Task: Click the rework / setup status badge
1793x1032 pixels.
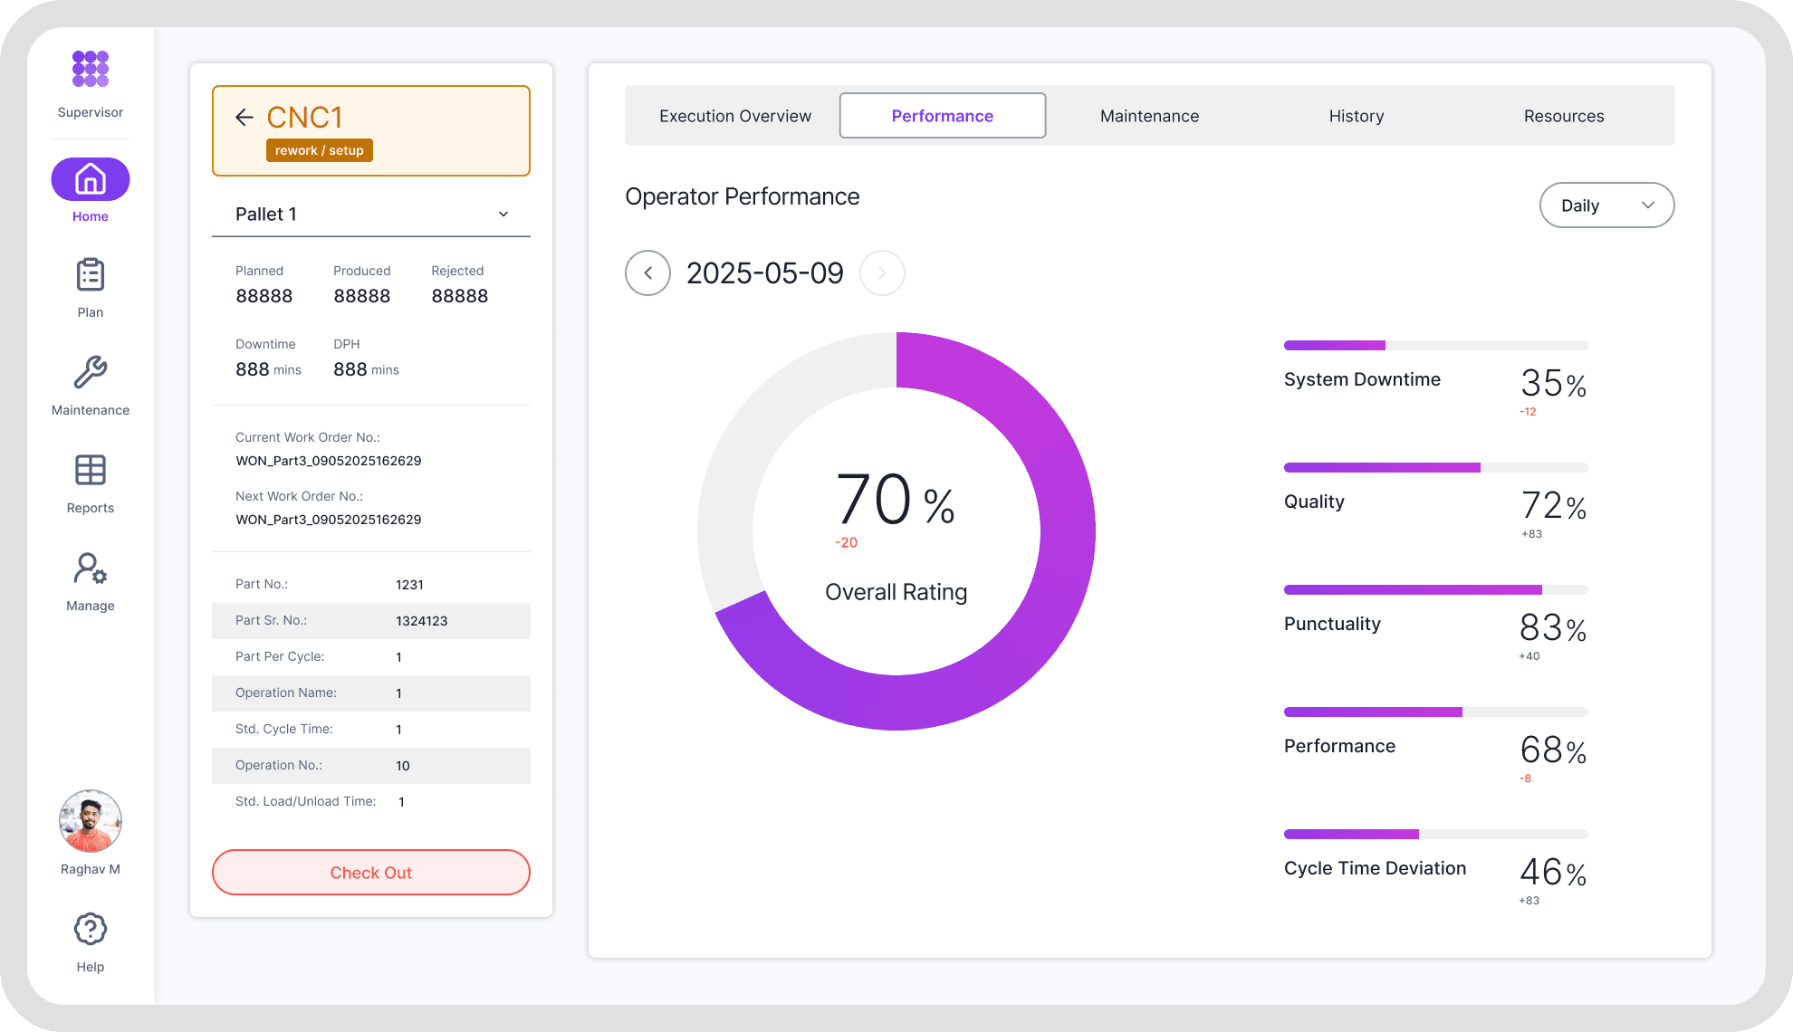Action: click(x=319, y=150)
